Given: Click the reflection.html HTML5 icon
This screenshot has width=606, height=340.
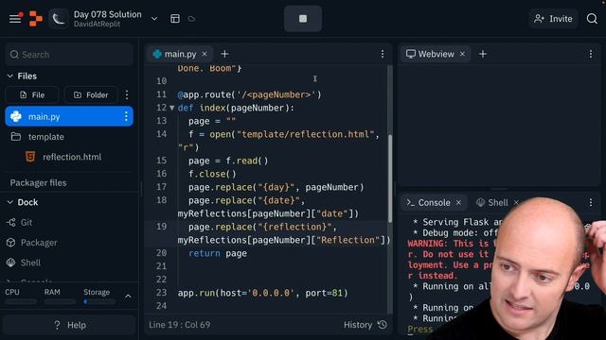Looking at the screenshot, I should pyautogui.click(x=30, y=157).
